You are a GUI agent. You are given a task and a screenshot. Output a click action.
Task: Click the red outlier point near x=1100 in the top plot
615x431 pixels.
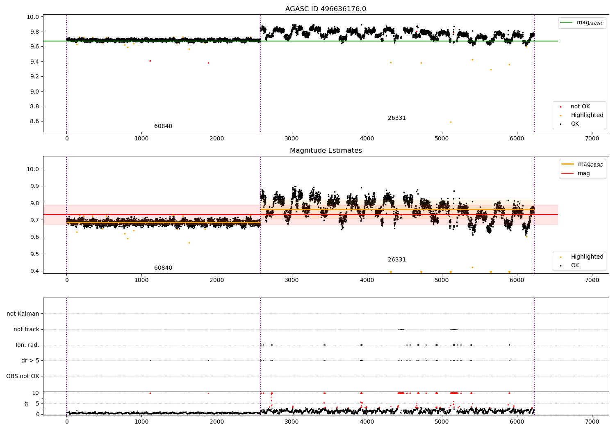tap(150, 61)
